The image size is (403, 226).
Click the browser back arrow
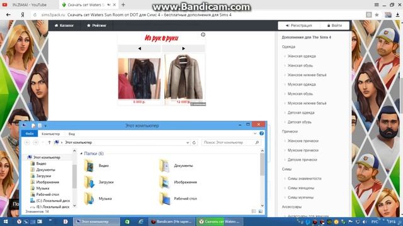click(8, 15)
